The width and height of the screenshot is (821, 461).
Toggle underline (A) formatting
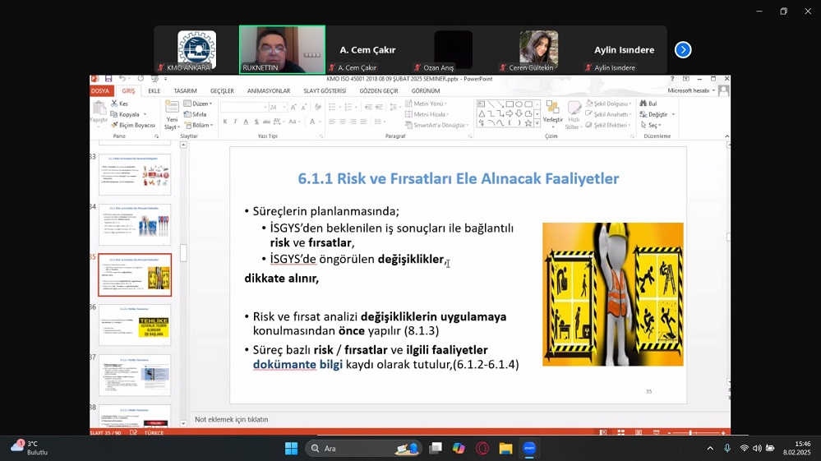[246, 122]
